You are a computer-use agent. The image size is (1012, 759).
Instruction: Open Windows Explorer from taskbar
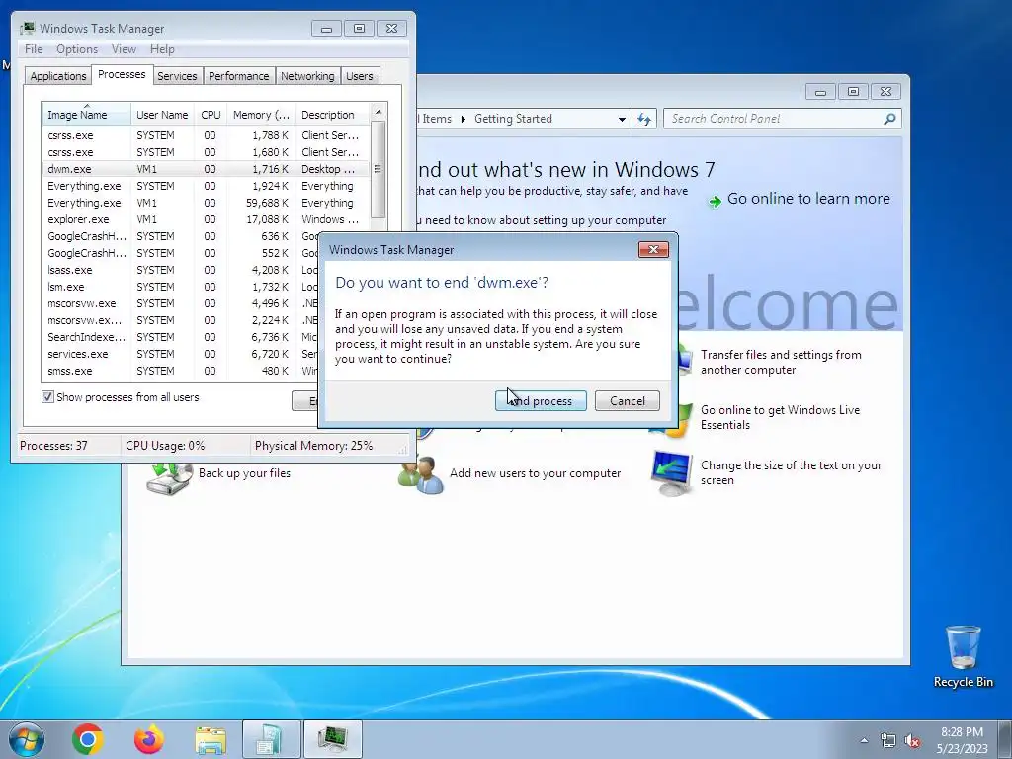[x=211, y=740]
